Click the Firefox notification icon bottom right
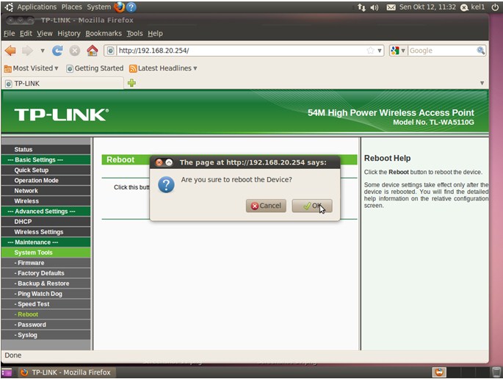Image resolution: width=503 pixels, height=379 pixels. click(439, 372)
